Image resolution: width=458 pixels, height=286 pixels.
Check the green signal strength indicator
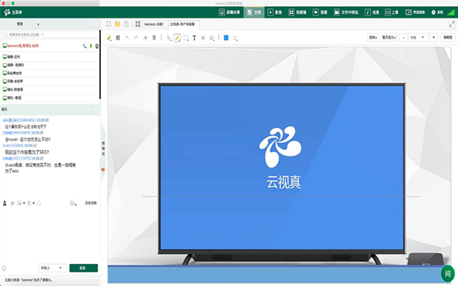click(451, 12)
